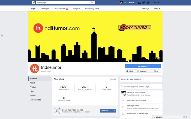Click the red notifications count badge
The height and width of the screenshot is (119, 191).
[67, 9]
